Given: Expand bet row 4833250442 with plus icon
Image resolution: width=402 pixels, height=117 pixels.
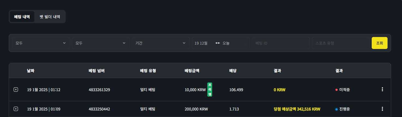Looking at the screenshot, I should click(16, 109).
